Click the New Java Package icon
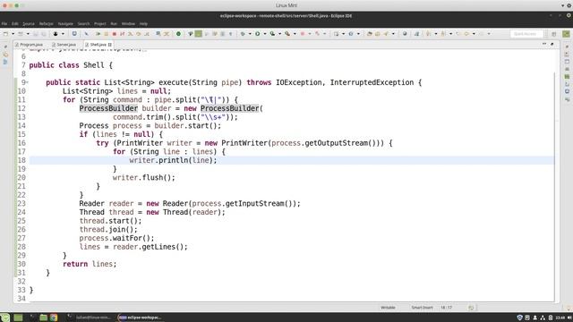573x322 pixels. pyautogui.click(x=336, y=34)
